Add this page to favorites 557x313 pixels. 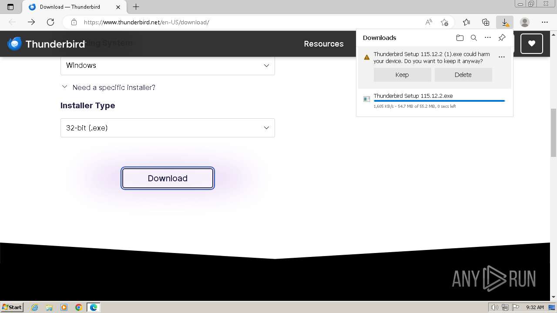click(444, 22)
